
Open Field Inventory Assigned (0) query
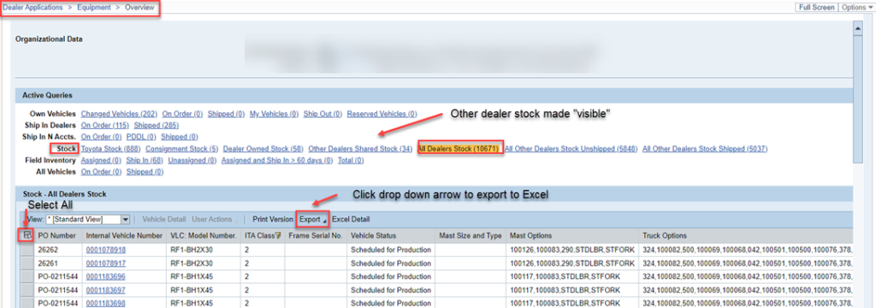101,161
